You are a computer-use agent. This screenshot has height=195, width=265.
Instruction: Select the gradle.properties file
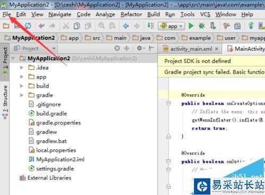click(x=55, y=122)
